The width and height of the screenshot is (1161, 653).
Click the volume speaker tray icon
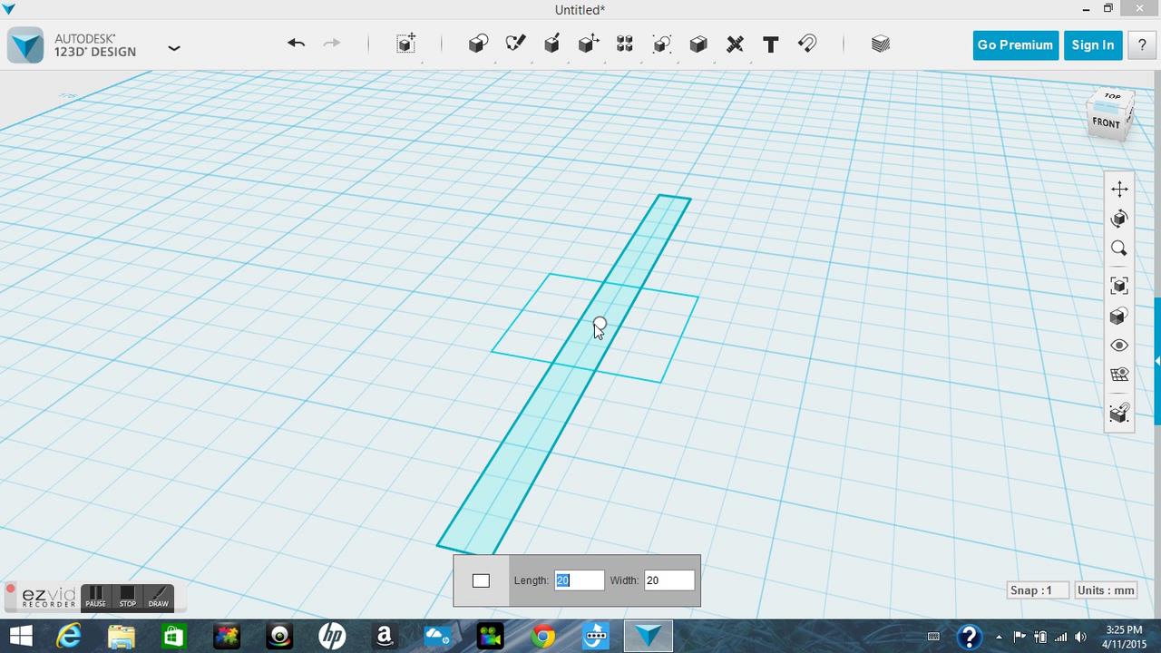point(1080,637)
